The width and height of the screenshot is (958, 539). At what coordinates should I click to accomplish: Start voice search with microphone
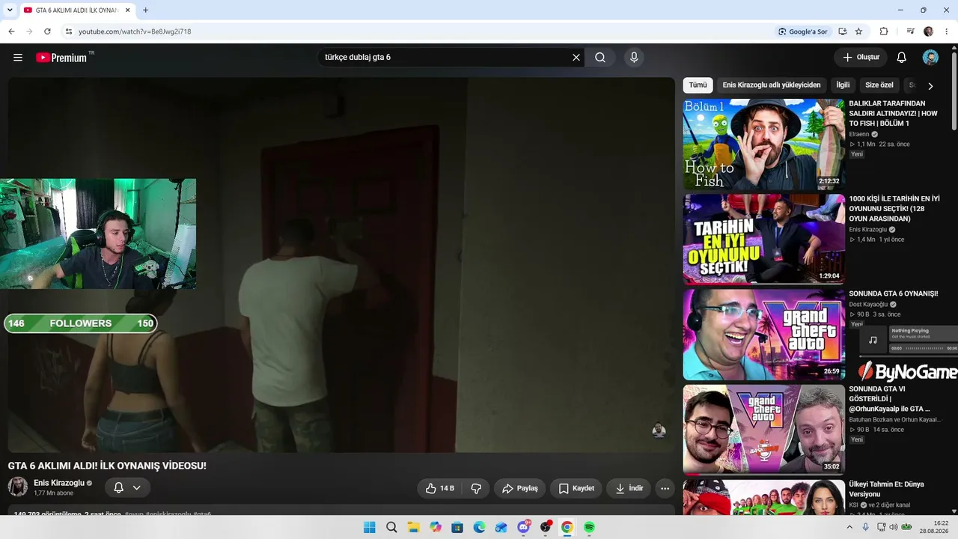pyautogui.click(x=634, y=58)
